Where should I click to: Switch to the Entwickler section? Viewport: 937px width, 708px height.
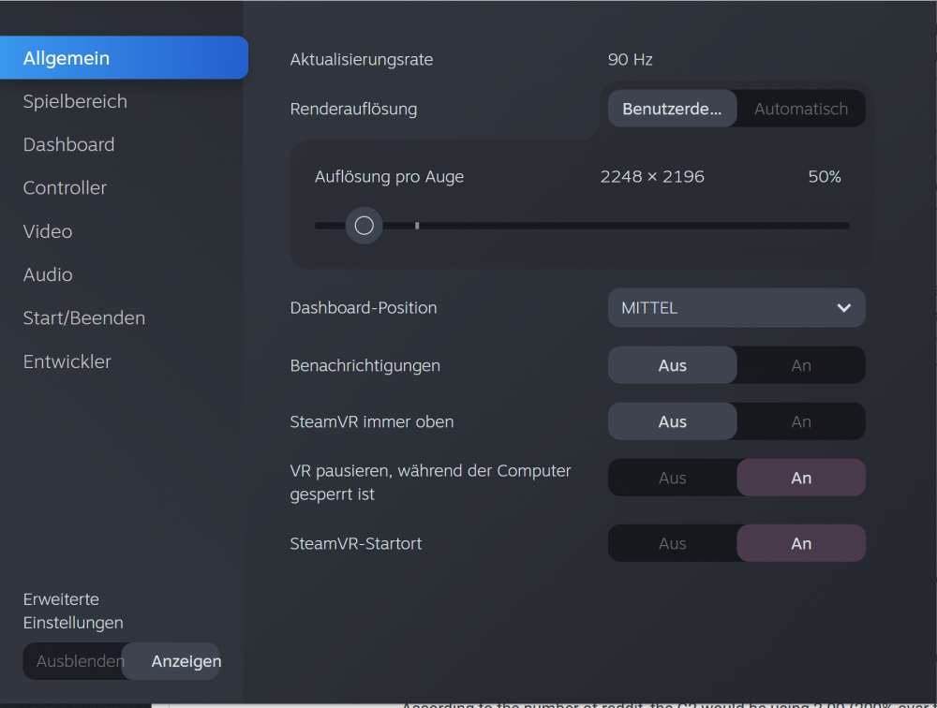pos(67,361)
